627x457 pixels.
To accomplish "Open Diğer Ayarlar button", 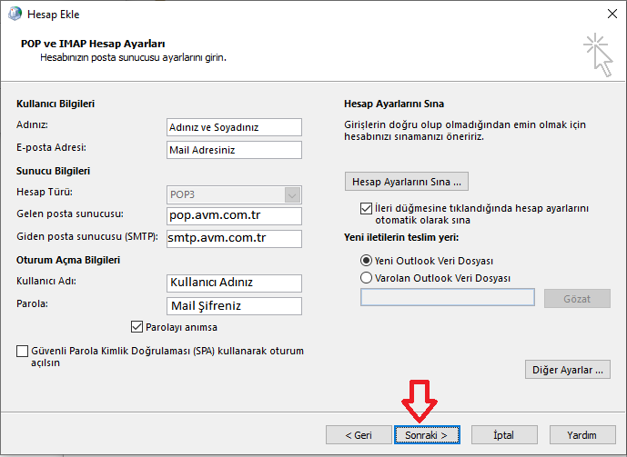I will coord(568,370).
